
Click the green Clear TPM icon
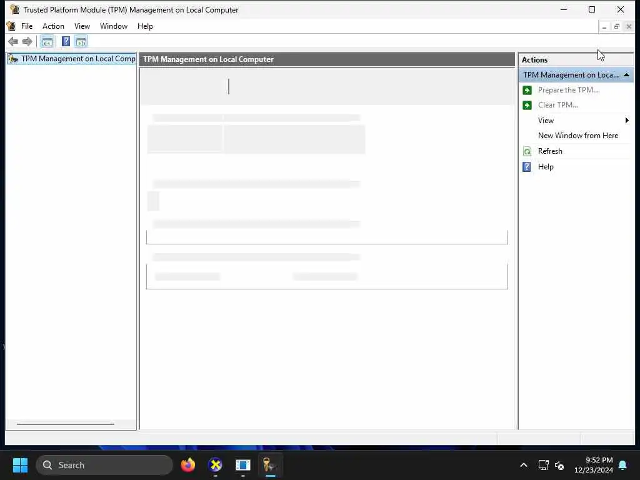(527, 105)
